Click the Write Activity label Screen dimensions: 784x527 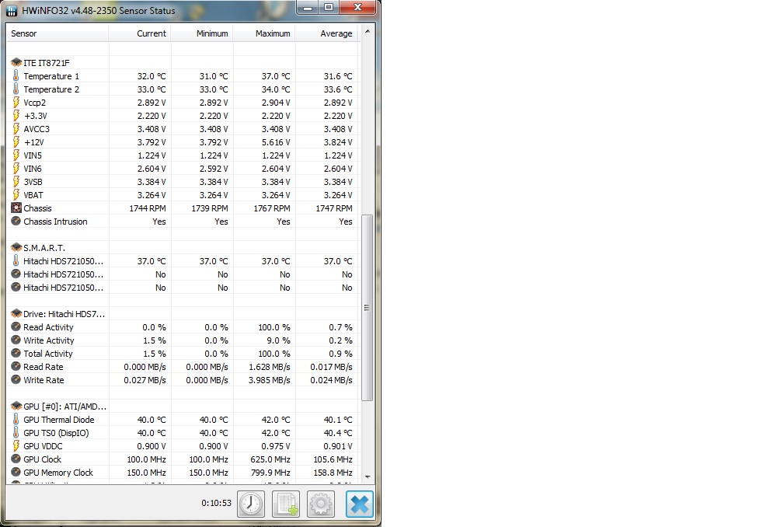click(x=48, y=340)
